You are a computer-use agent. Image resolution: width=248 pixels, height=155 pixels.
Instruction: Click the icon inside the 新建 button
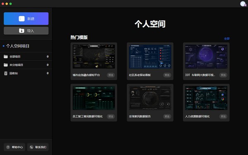point(21,19)
